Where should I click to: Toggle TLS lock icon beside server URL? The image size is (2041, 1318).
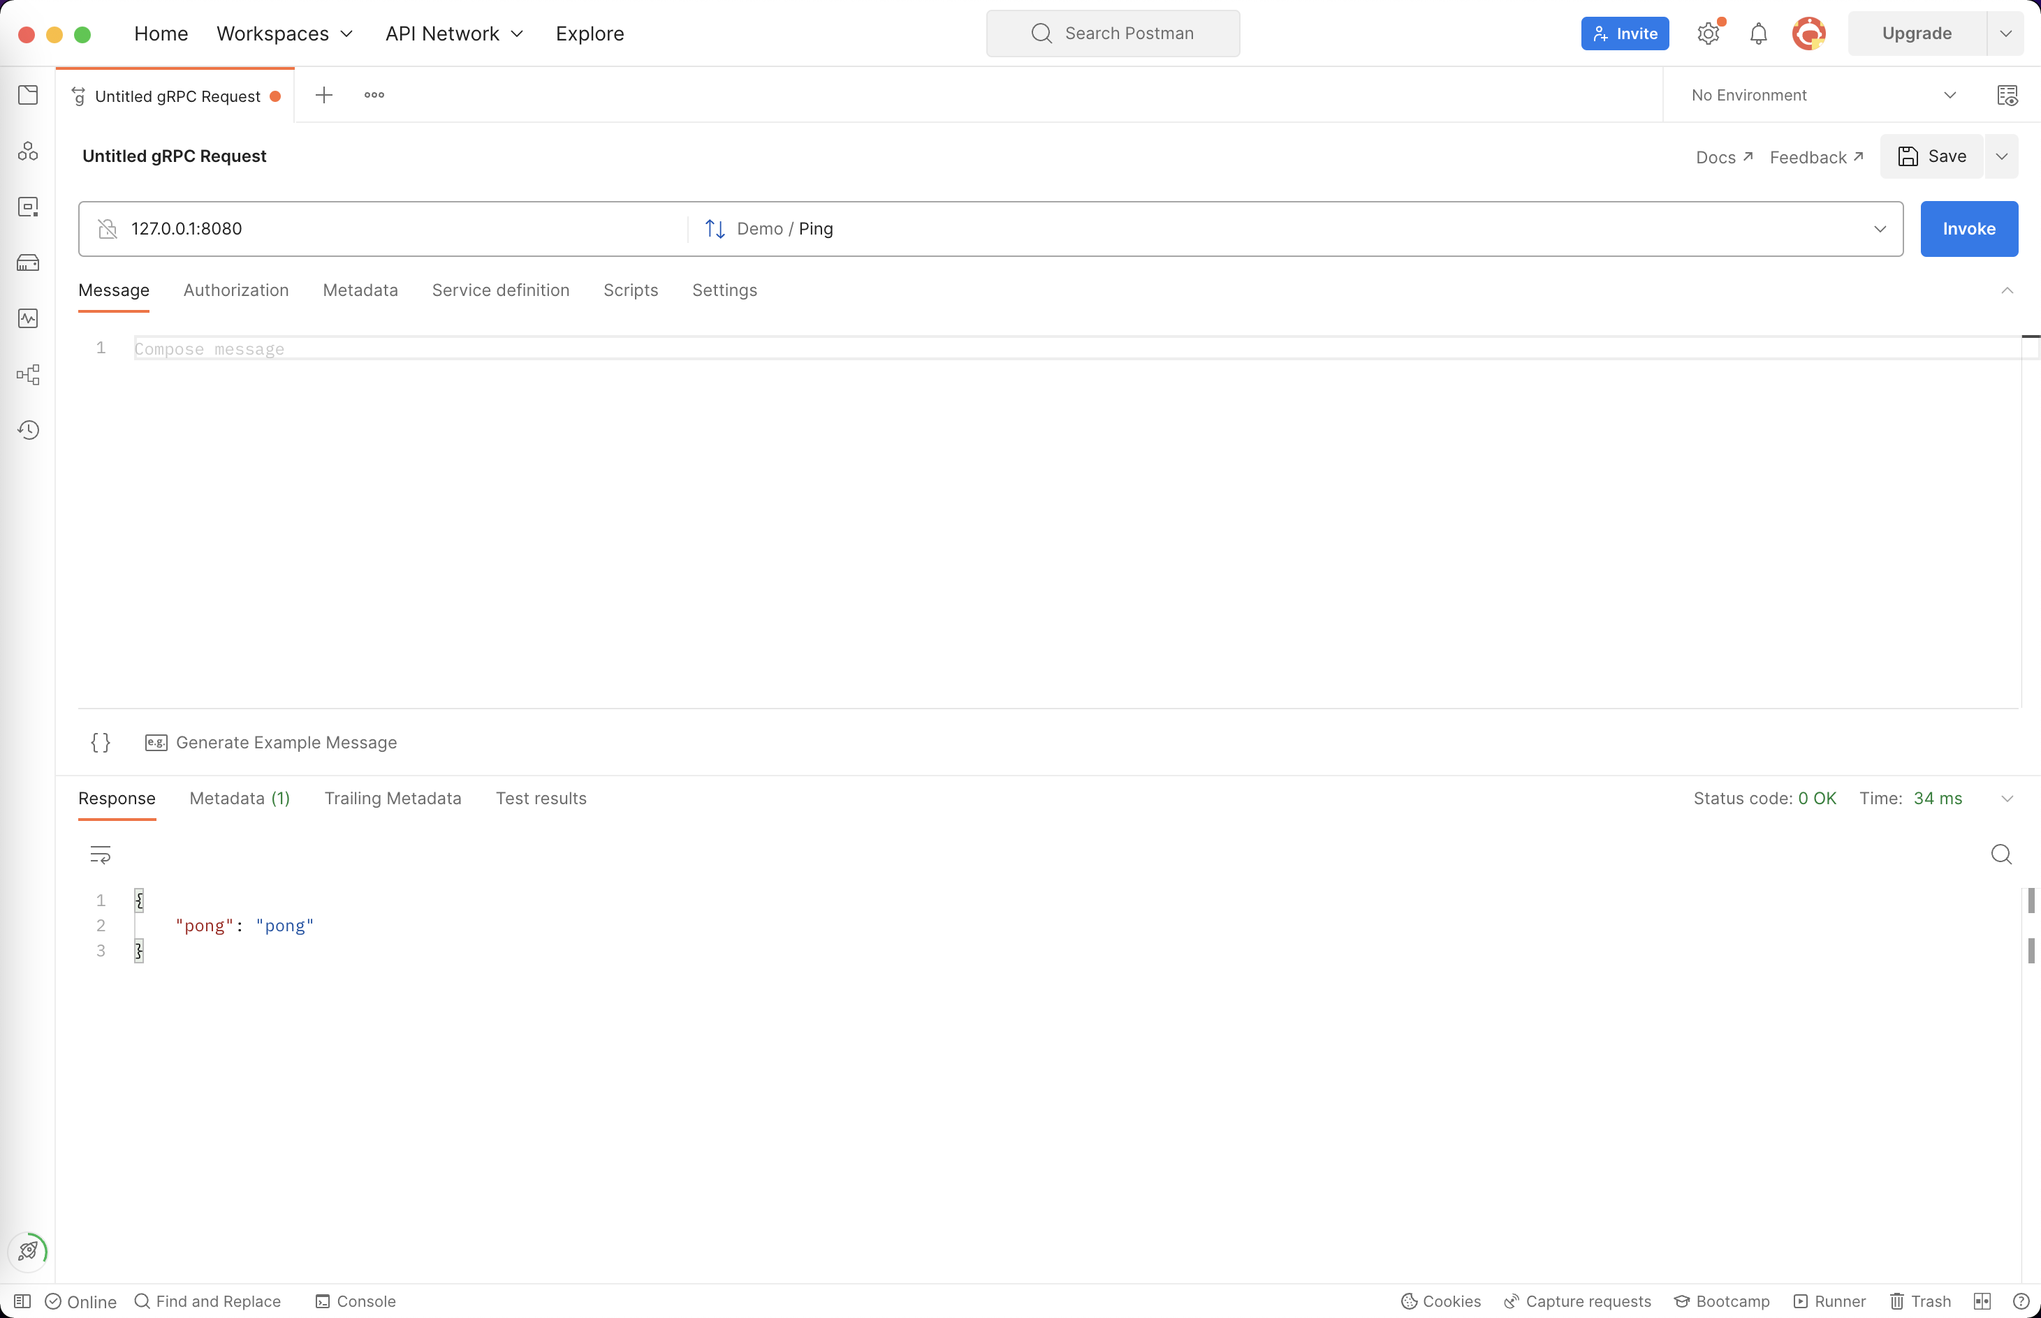(x=108, y=228)
